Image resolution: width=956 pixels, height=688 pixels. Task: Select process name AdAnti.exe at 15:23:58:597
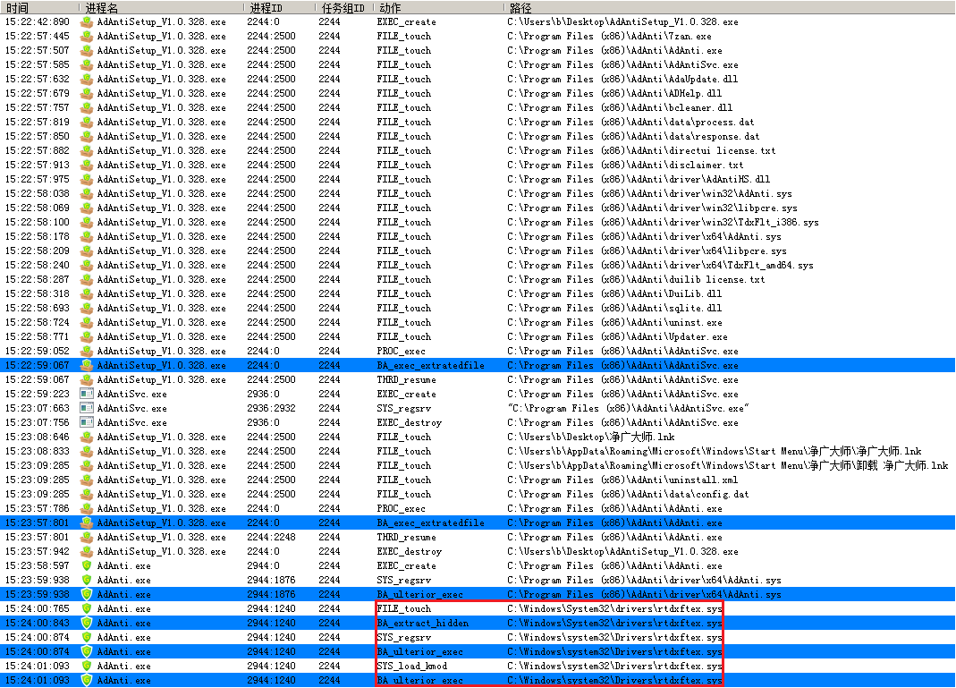(x=123, y=565)
